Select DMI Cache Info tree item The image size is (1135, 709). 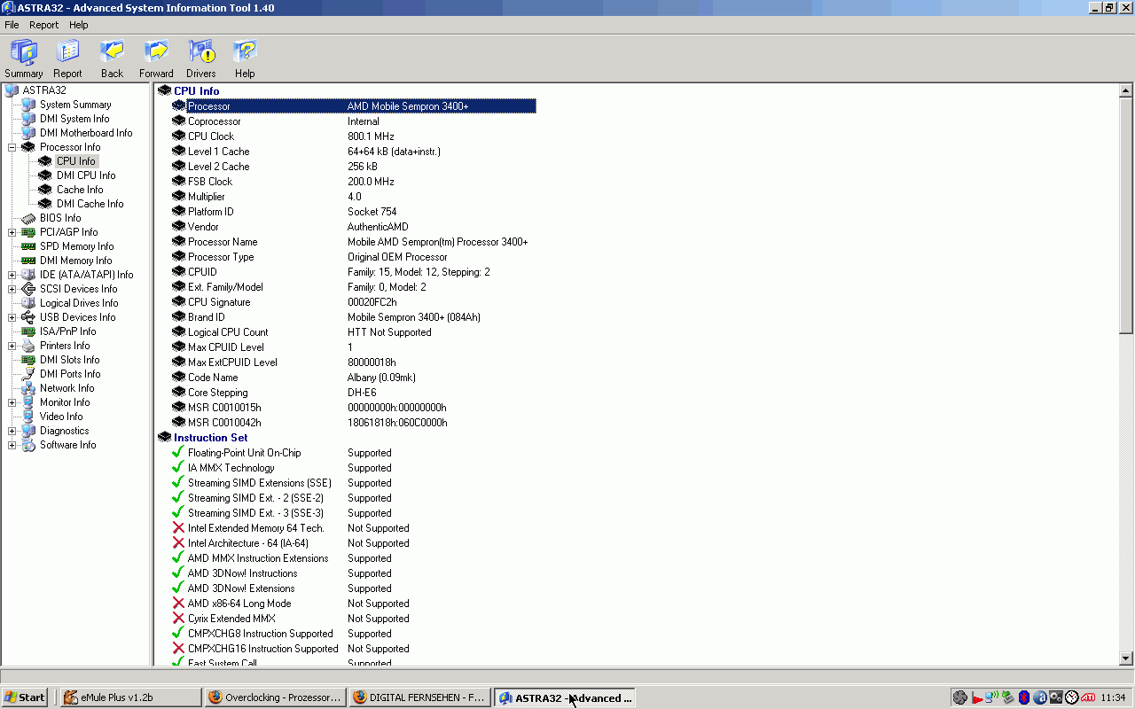click(x=90, y=204)
